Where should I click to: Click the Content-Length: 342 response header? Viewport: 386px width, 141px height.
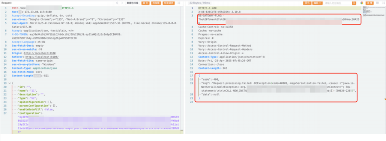click(x=212, y=68)
